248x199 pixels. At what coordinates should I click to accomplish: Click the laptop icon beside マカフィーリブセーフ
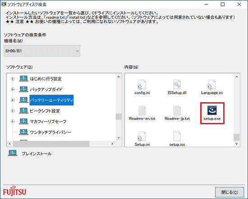(23, 121)
